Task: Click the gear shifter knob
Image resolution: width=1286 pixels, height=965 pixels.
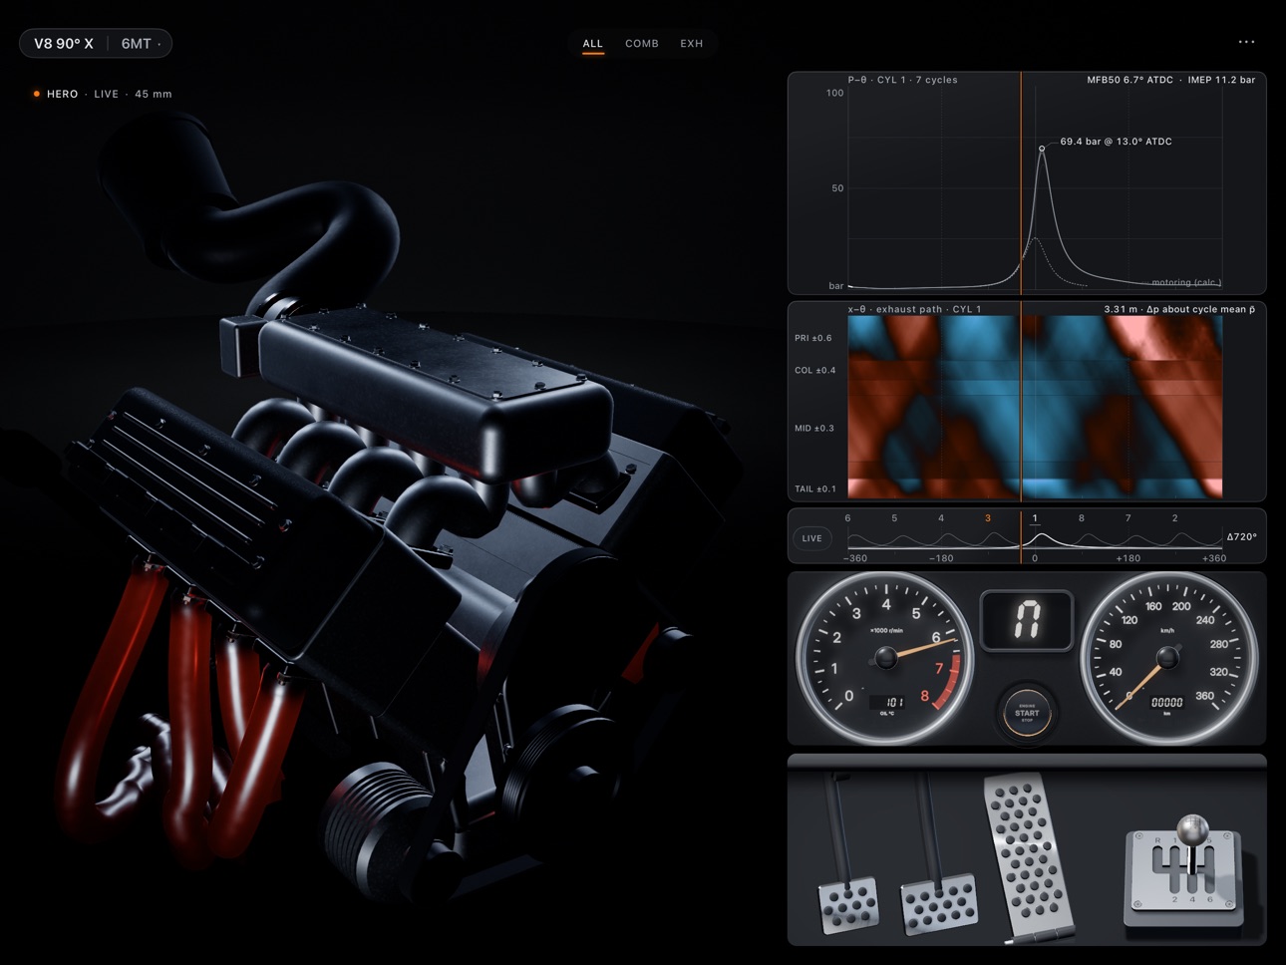Action: point(1192,829)
